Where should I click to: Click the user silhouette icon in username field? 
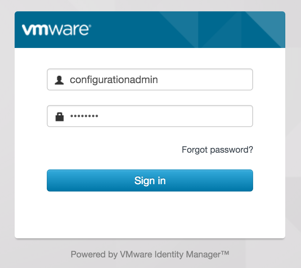click(59, 79)
